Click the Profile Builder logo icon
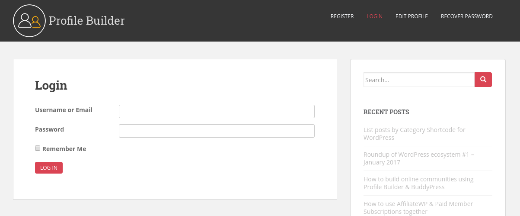 point(29,21)
